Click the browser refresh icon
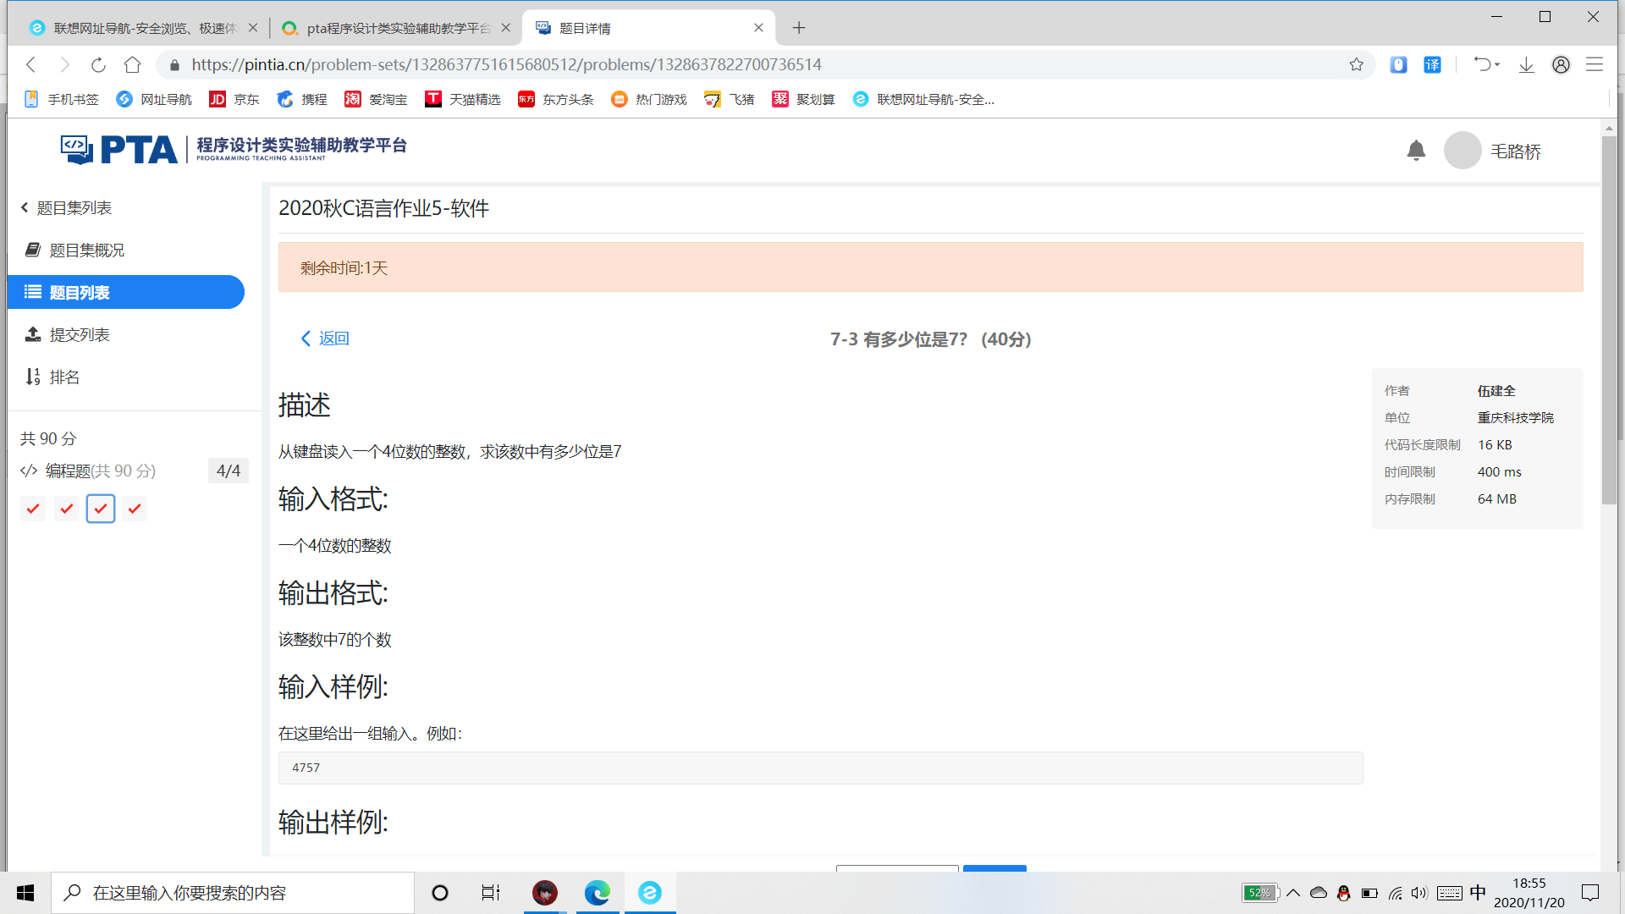 point(98,64)
